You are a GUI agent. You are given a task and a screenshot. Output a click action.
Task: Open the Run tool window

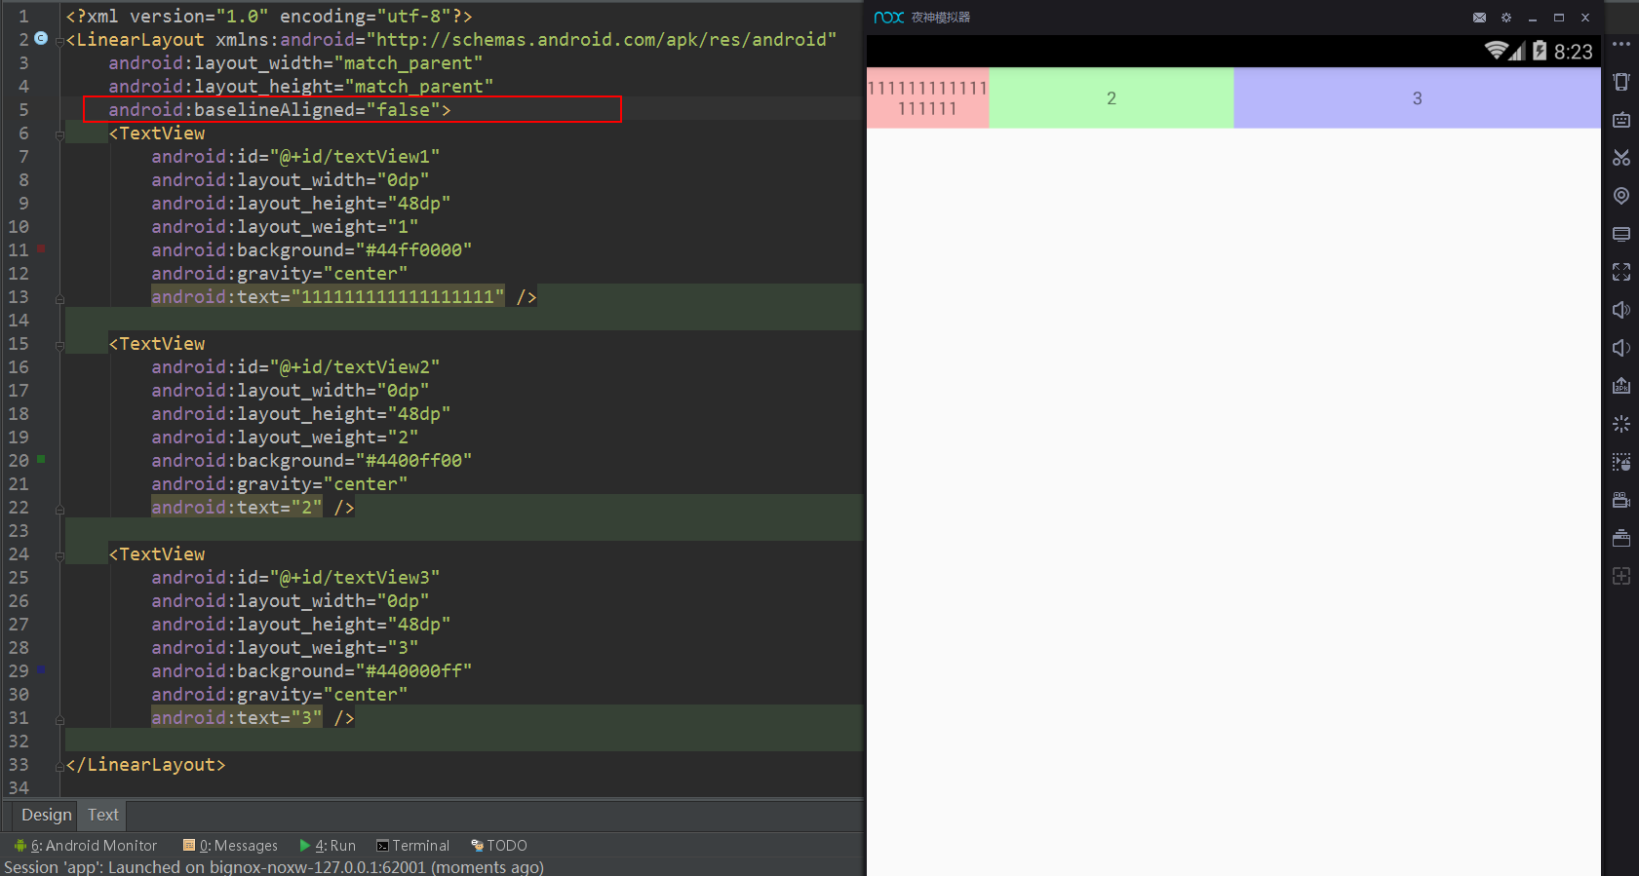pos(328,845)
